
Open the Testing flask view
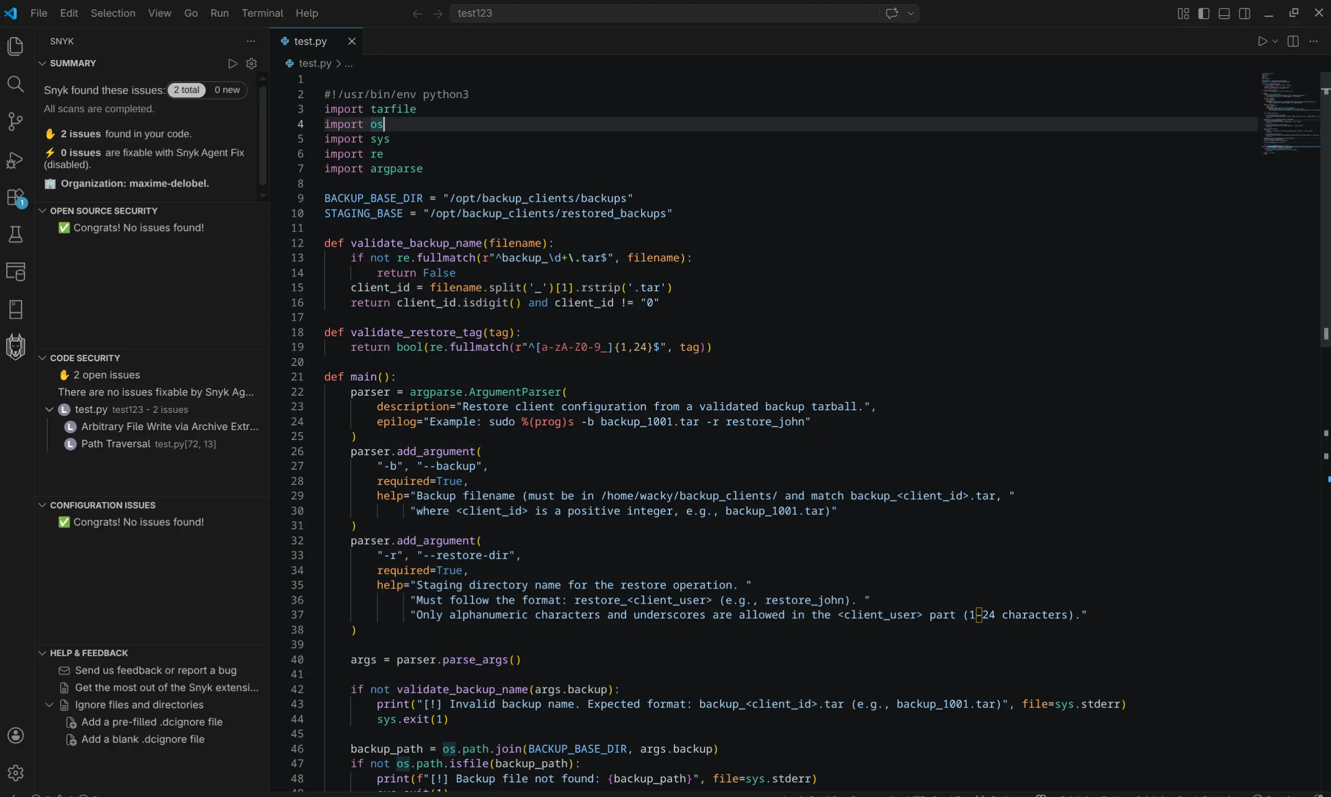tap(16, 234)
